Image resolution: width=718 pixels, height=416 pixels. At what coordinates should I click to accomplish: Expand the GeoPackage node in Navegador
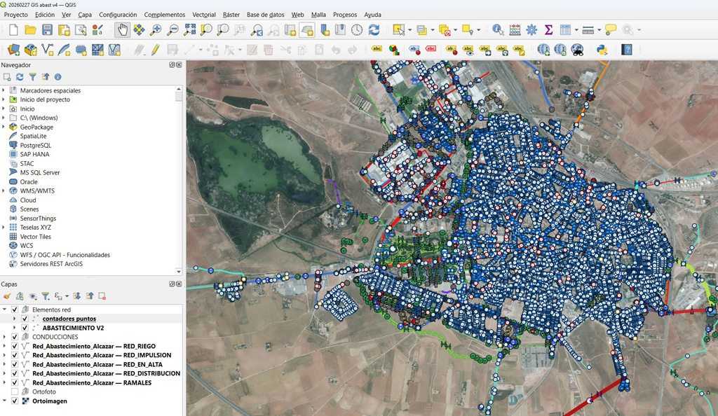coord(4,127)
